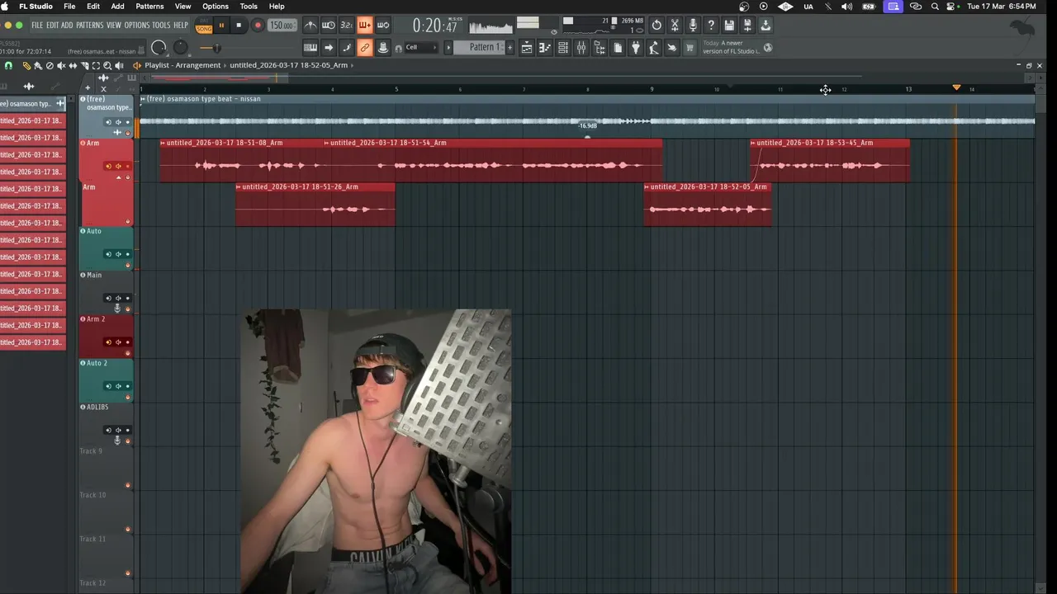Open the Channel rack icon
Image resolution: width=1057 pixels, height=594 pixels.
click(x=563, y=48)
